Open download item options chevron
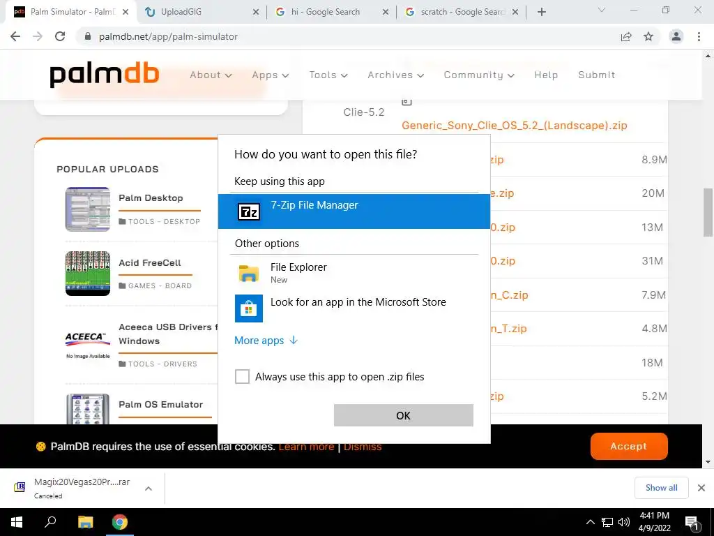The height and width of the screenshot is (536, 714). click(x=148, y=488)
